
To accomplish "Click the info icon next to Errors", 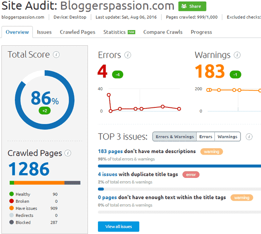I will click(128, 55).
